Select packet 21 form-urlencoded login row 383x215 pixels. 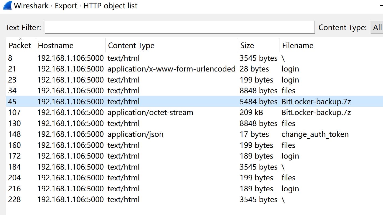coord(194,69)
